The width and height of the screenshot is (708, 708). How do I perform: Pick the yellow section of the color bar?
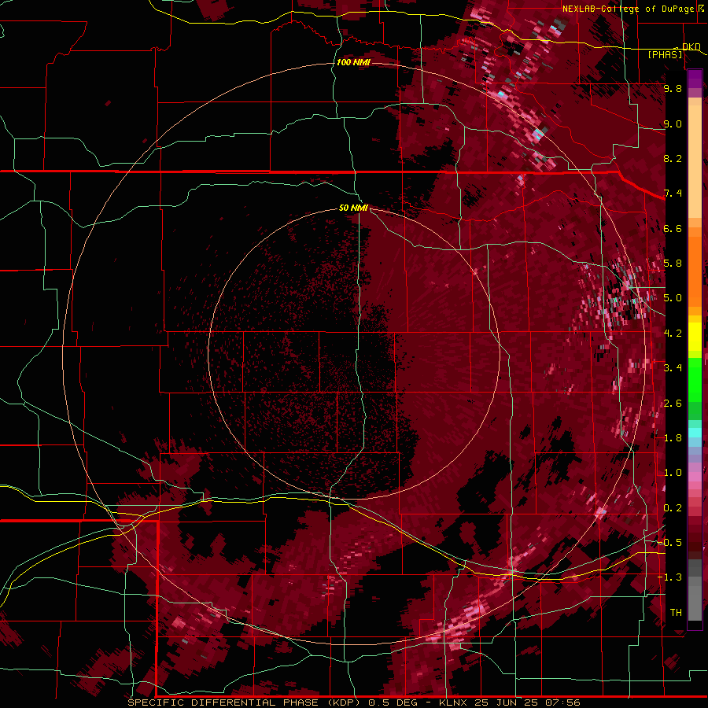(x=695, y=337)
